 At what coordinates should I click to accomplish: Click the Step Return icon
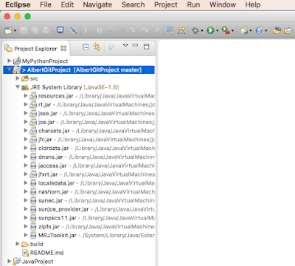click(157, 30)
